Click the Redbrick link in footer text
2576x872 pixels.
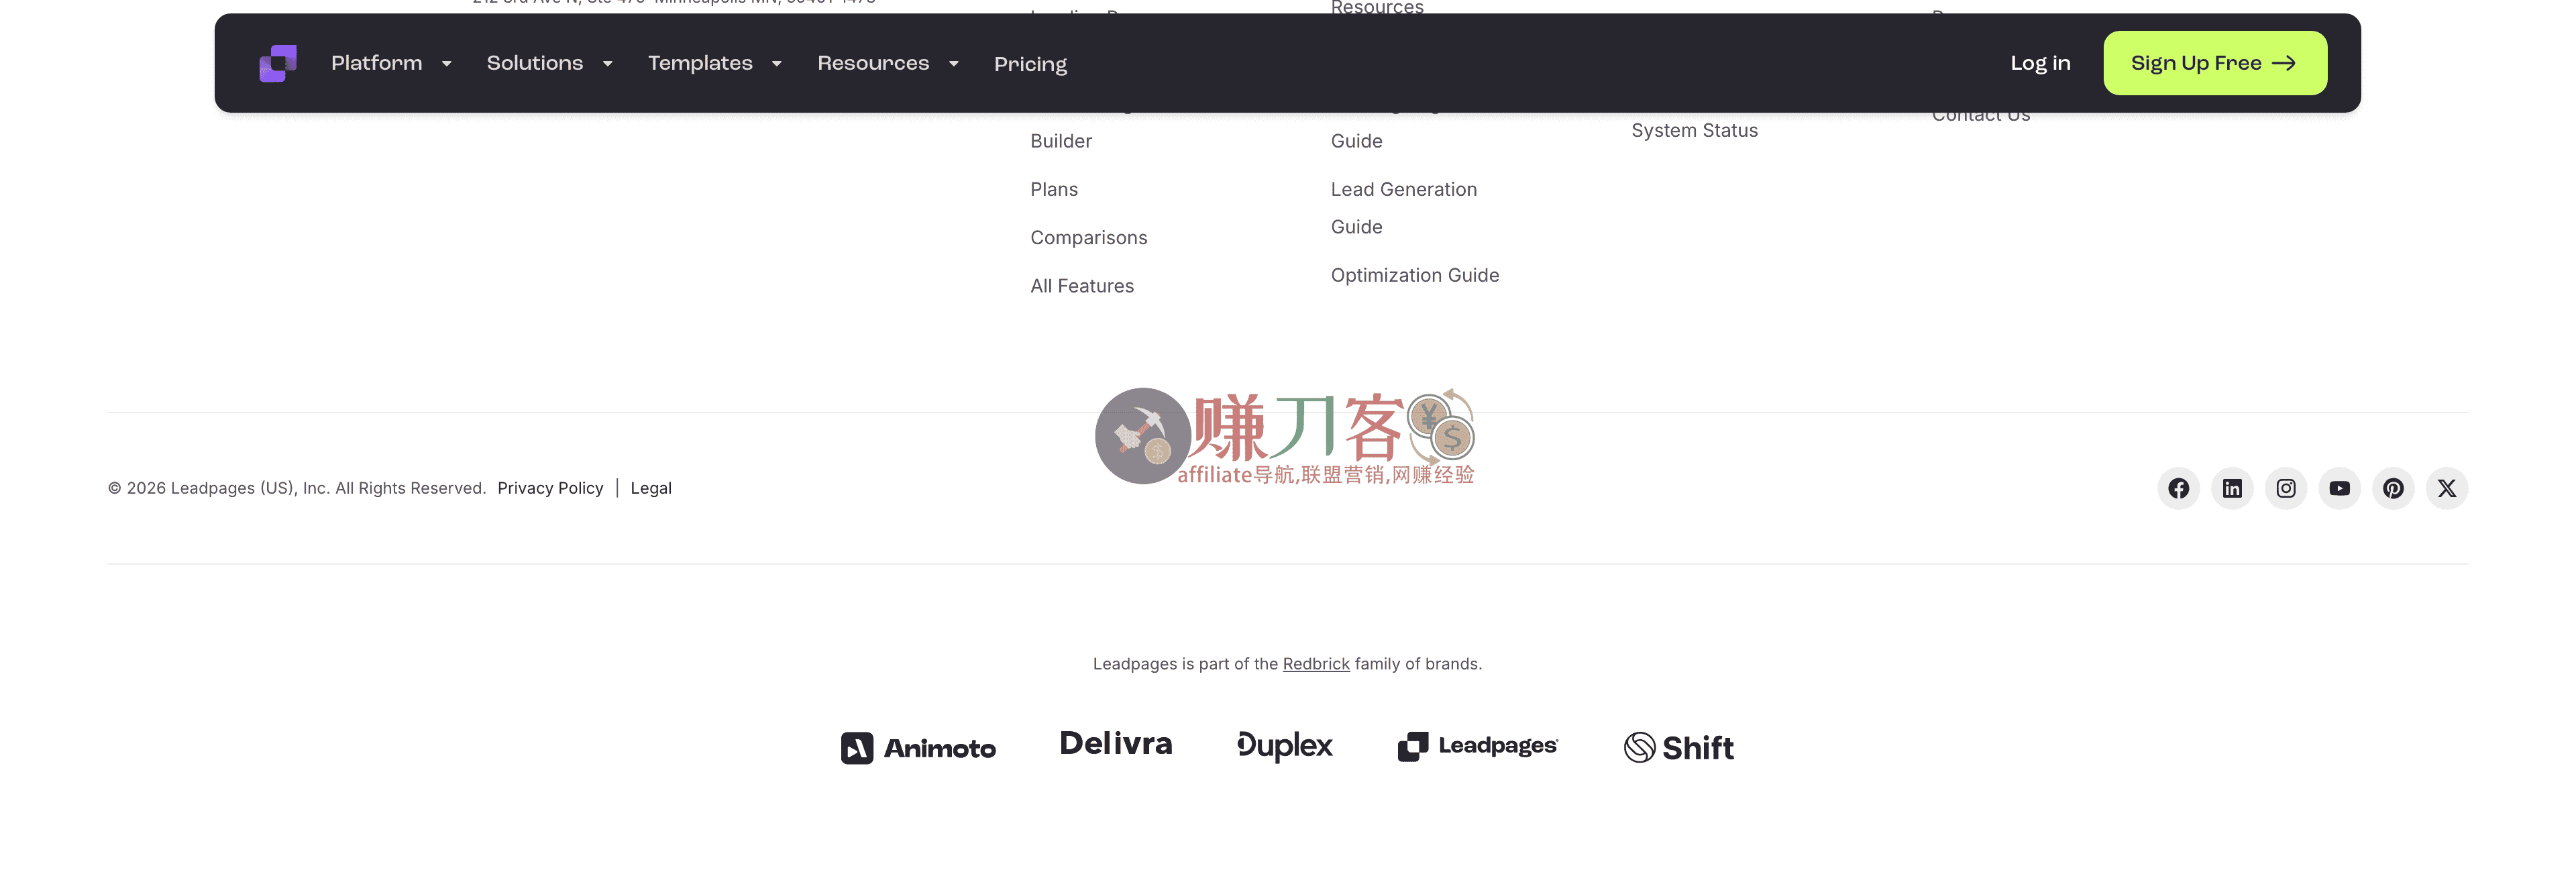pos(1315,663)
